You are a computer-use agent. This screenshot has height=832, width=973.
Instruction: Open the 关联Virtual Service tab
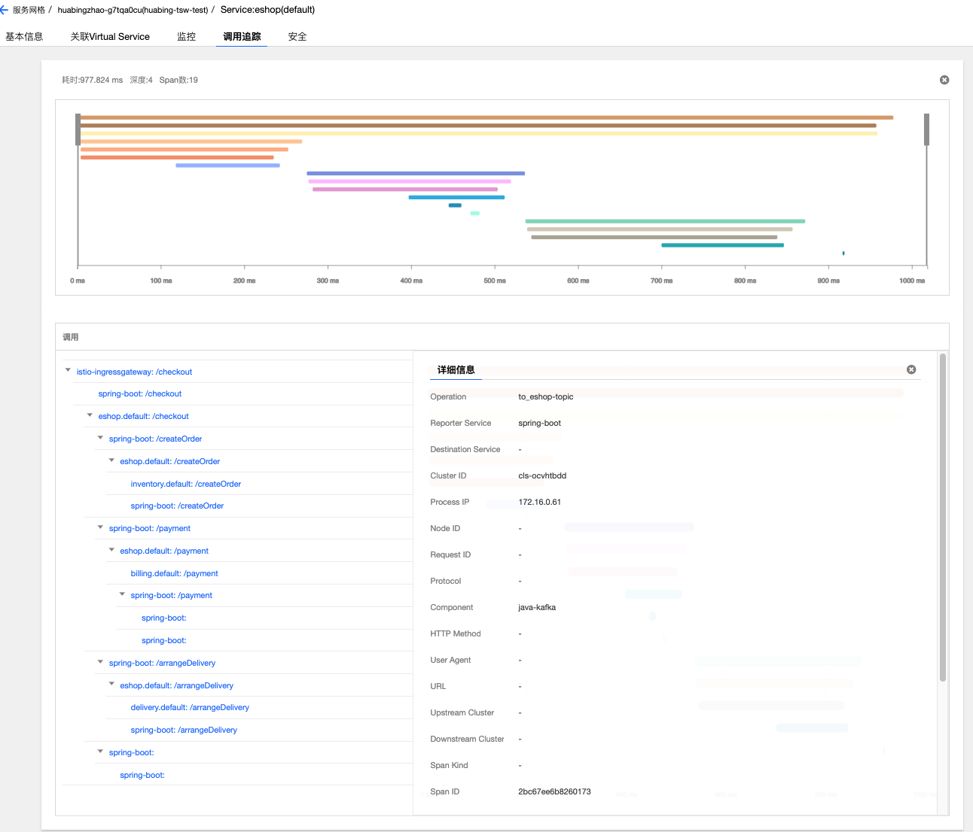pos(110,36)
